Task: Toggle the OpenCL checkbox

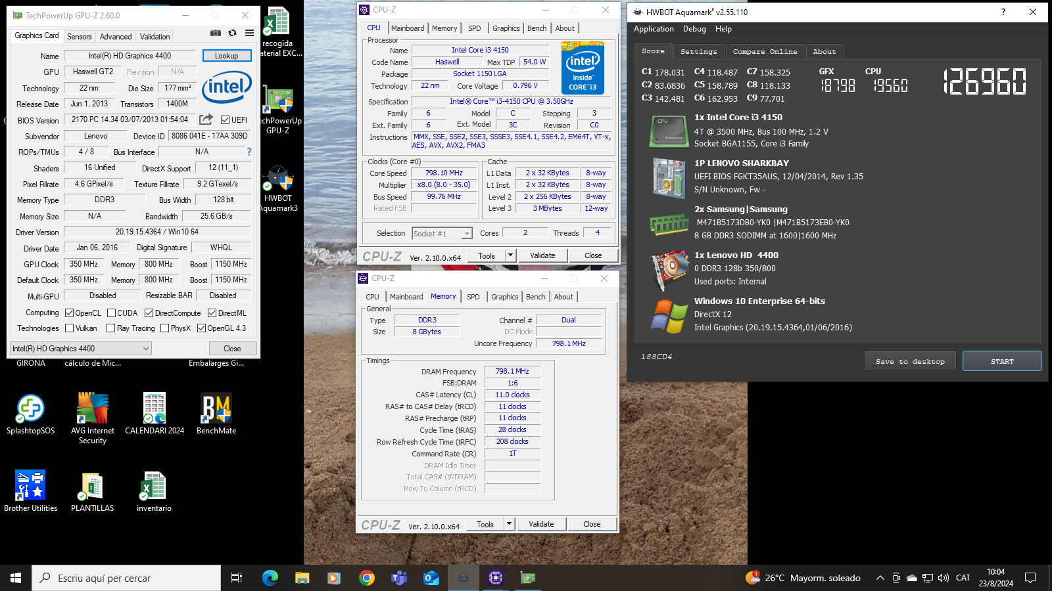Action: click(70, 313)
